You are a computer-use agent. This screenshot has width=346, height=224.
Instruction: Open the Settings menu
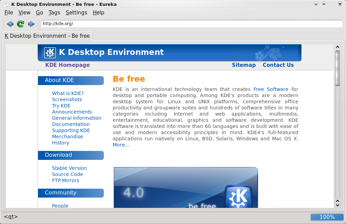pos(76,13)
